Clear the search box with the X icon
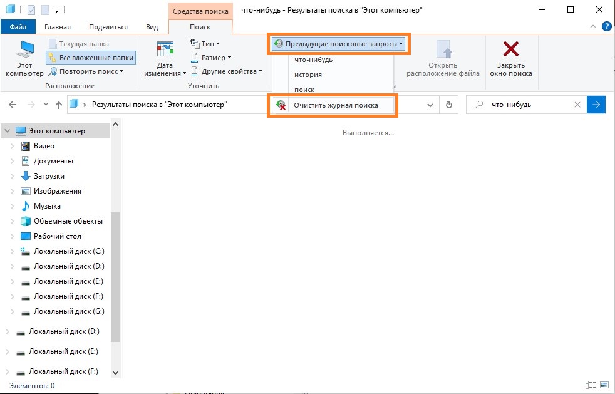 pyautogui.click(x=577, y=105)
